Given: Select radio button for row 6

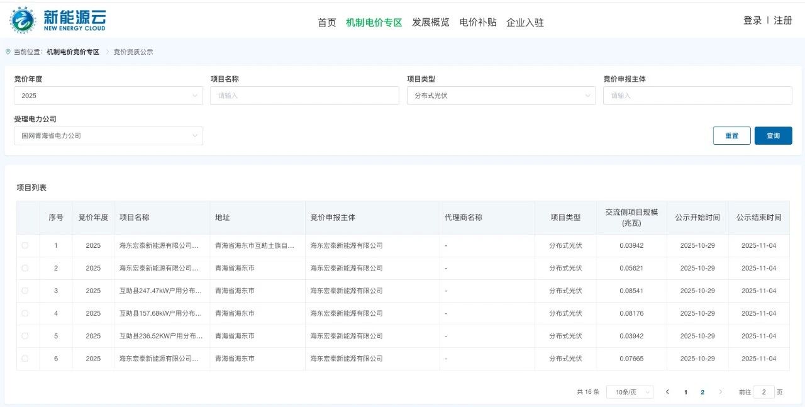Looking at the screenshot, I should (25, 359).
